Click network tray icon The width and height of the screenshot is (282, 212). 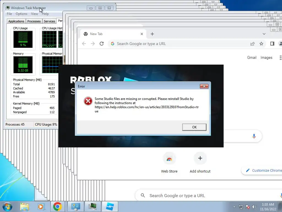tap(241, 207)
